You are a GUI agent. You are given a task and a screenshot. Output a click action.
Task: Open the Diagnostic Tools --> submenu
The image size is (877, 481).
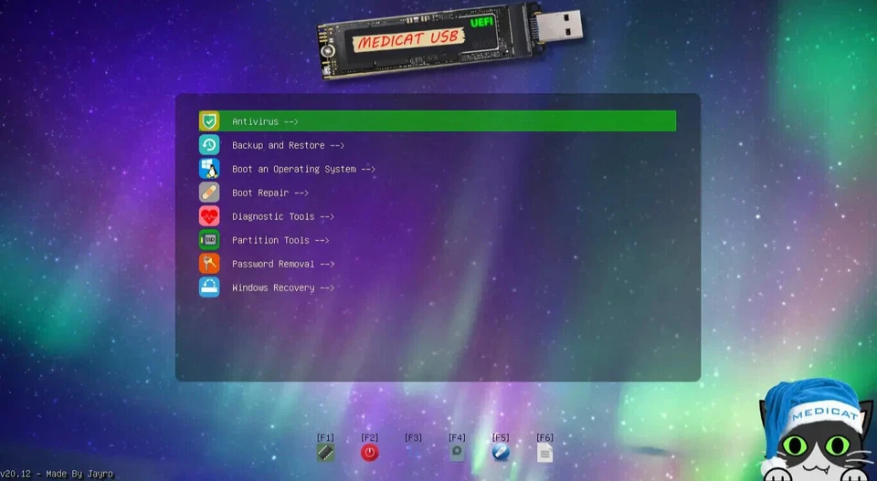283,216
